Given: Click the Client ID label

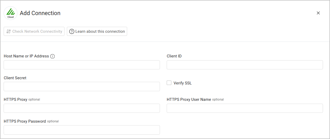Looking at the screenshot, I should [x=174, y=56].
